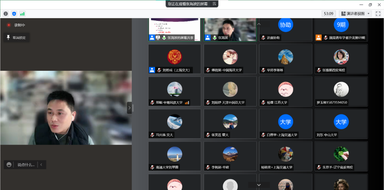Select the 张海波的屏幕共享 thumbnail

tap(175, 29)
